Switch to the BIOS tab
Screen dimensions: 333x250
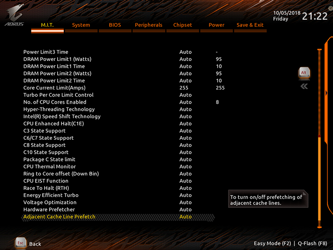click(115, 25)
